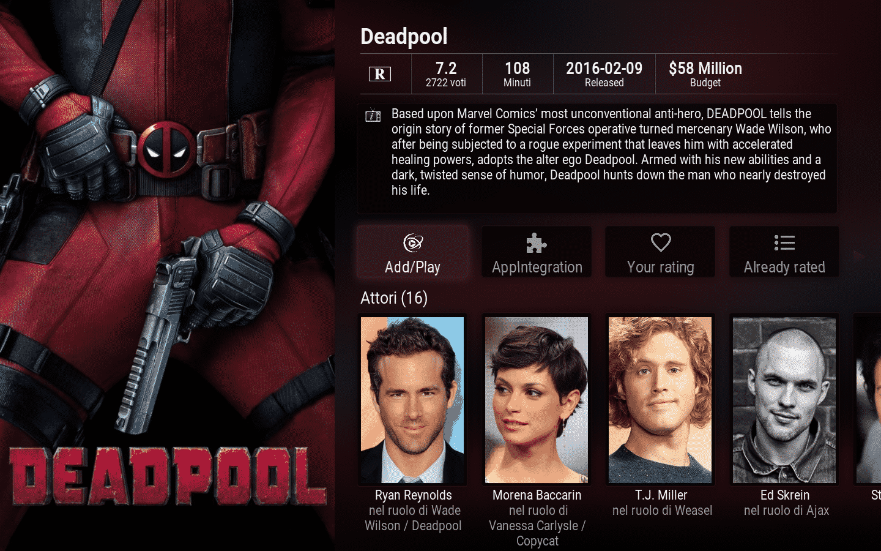Image resolution: width=881 pixels, height=551 pixels.
Task: Open AppIntegration puzzle piece icon
Action: 537,243
